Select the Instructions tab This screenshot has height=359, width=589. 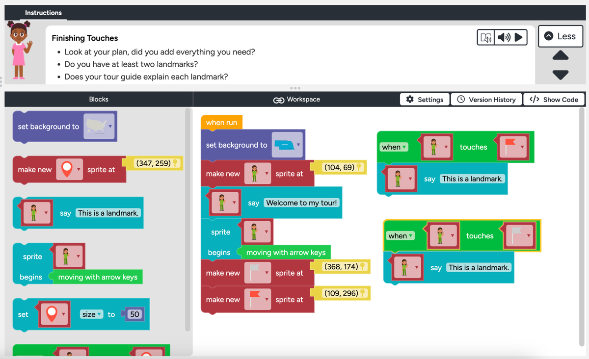click(x=43, y=13)
